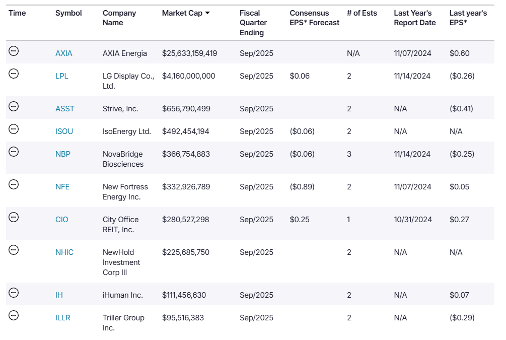Viewport: 506px width, 340px height.
Task: Open the ASST symbol link
Action: coord(65,109)
